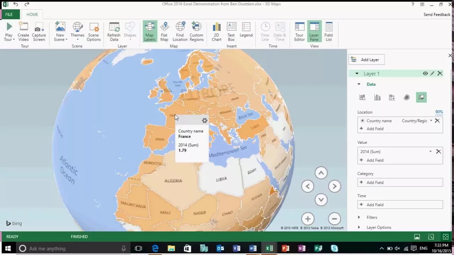This screenshot has height=255, width=454.
Task: Select clustered column chart type
Action: pyautogui.click(x=377, y=97)
